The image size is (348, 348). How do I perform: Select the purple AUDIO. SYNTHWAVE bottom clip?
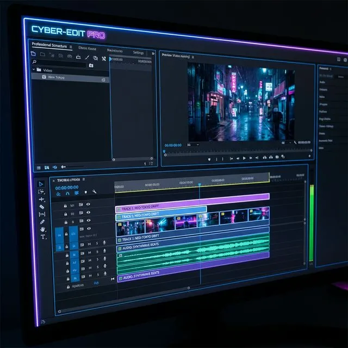(x=193, y=267)
